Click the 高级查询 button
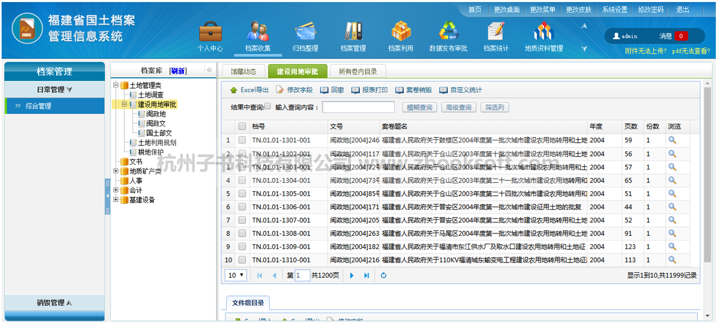The width and height of the screenshot is (716, 325). click(x=458, y=107)
